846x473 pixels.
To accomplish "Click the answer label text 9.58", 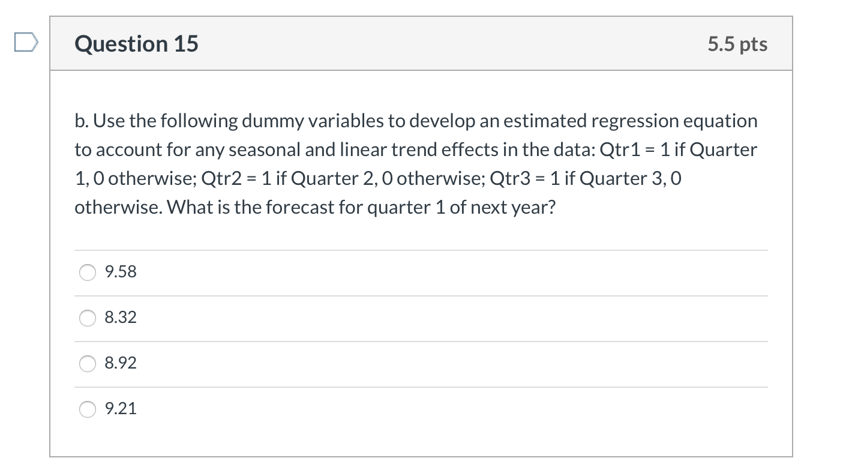I will tap(121, 272).
